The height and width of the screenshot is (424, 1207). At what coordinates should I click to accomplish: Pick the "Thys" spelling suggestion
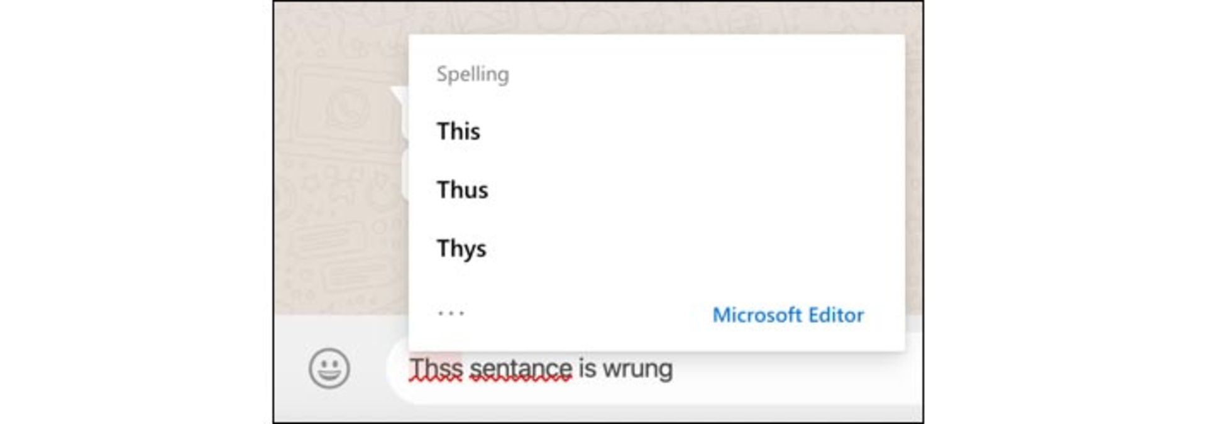coord(461,248)
